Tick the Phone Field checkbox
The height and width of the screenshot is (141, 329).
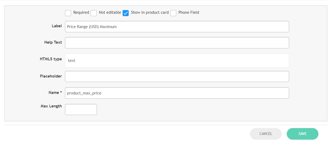click(x=173, y=13)
